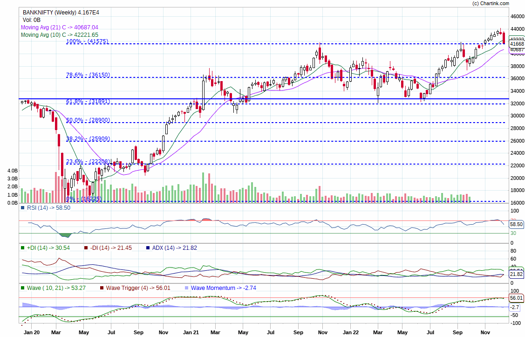Click the 61.8% - (31891) Fibonacci label
Image resolution: width=525 pixels, height=337 pixels.
[x=88, y=101]
